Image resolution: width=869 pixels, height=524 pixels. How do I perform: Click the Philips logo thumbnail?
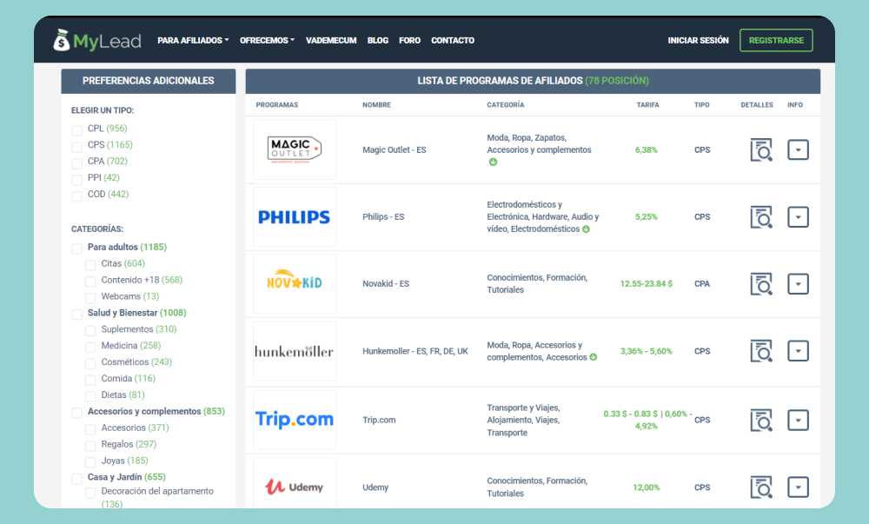[x=295, y=216]
